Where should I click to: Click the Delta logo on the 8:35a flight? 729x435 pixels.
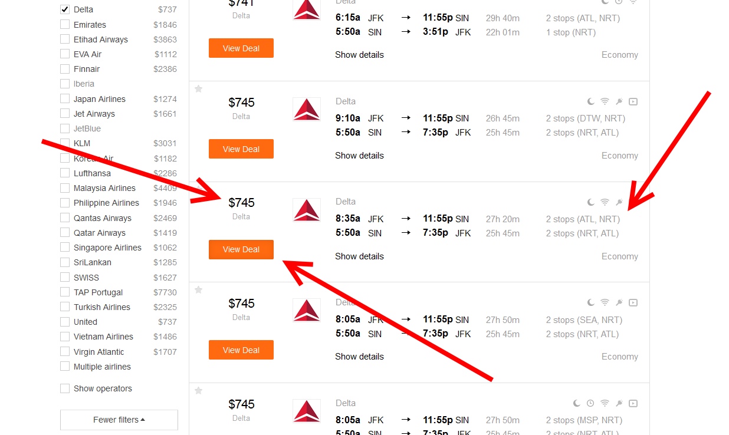[307, 210]
